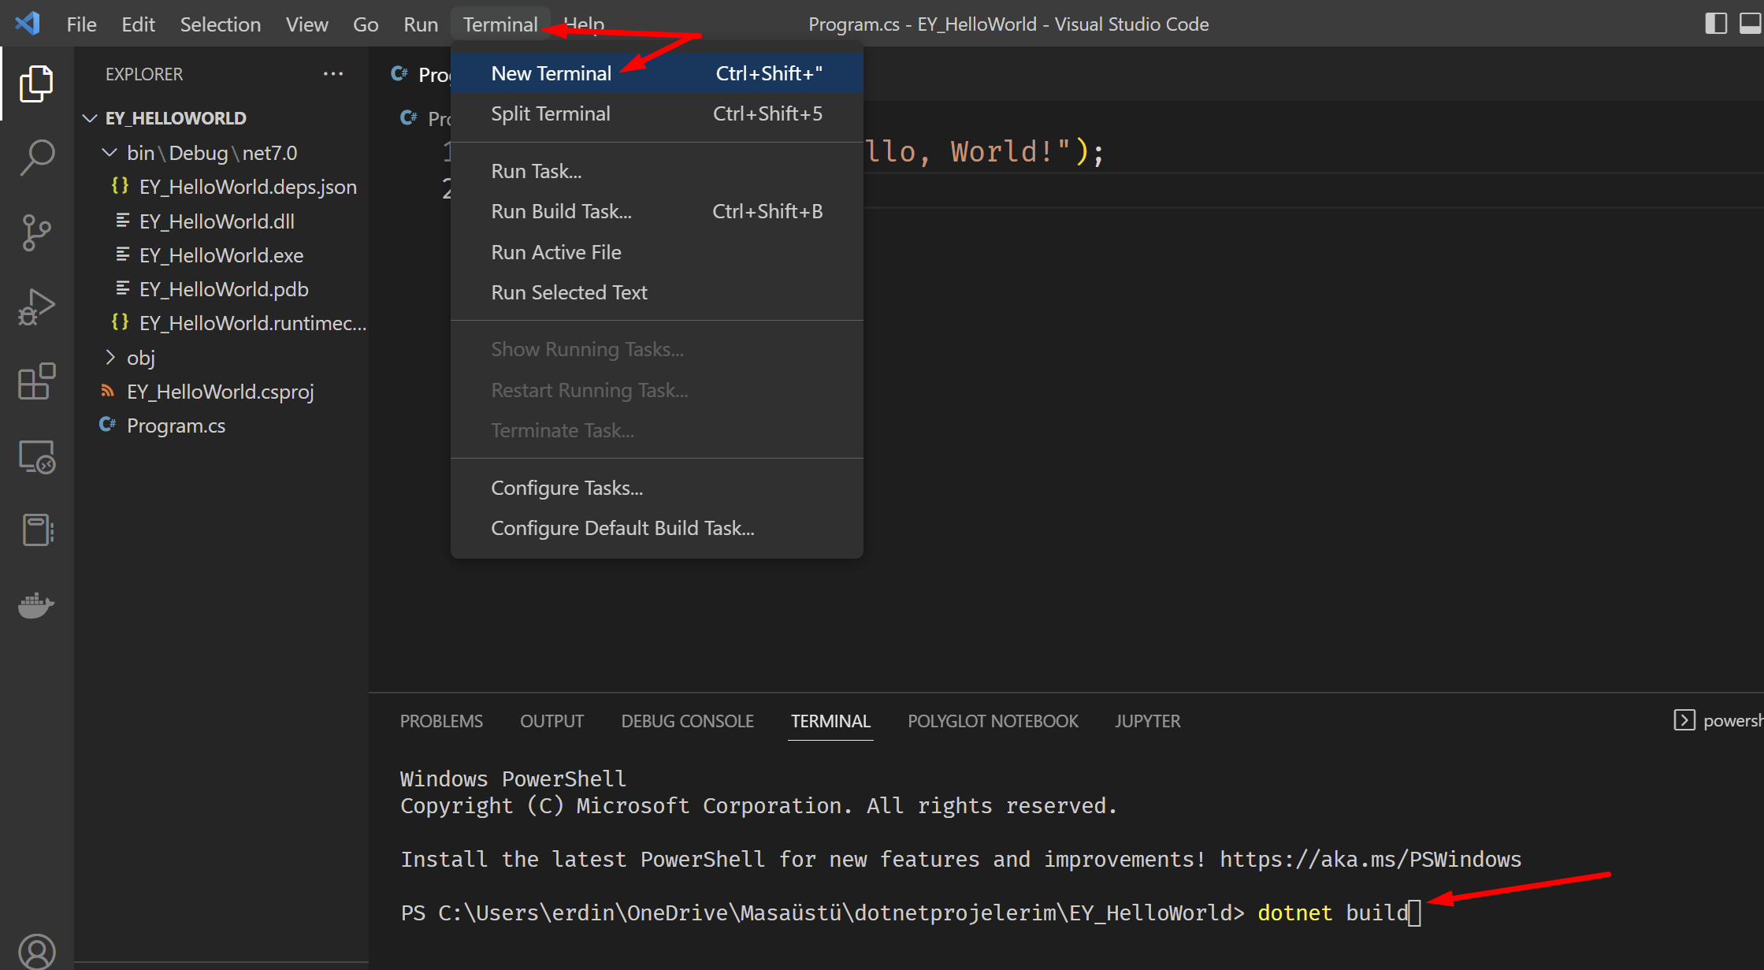This screenshot has width=1764, height=970.
Task: Open the Search view icon
Action: click(36, 158)
